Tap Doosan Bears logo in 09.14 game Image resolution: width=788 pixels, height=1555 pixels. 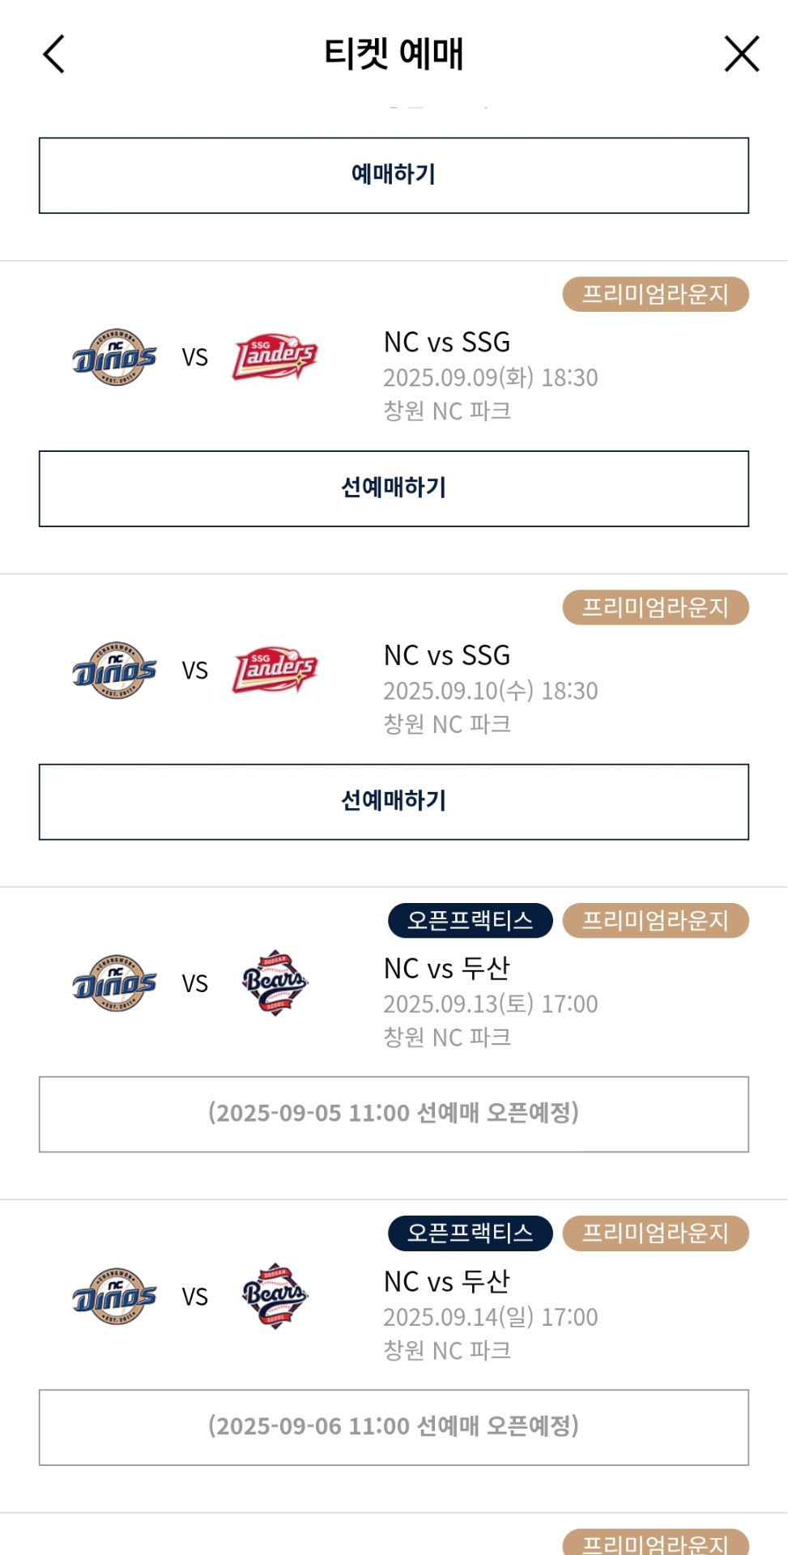[275, 1296]
